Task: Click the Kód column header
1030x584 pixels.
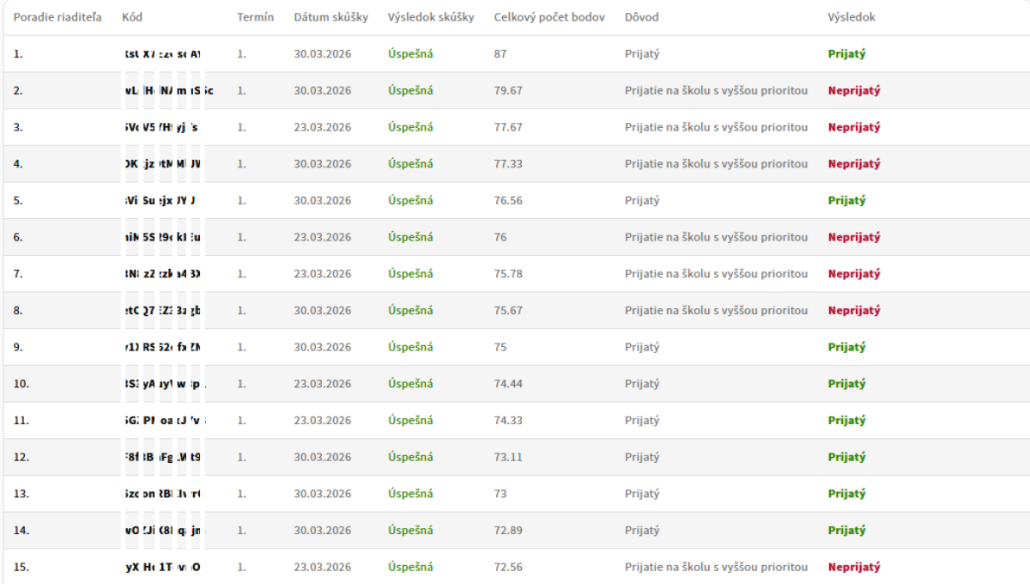Action: coord(132,17)
